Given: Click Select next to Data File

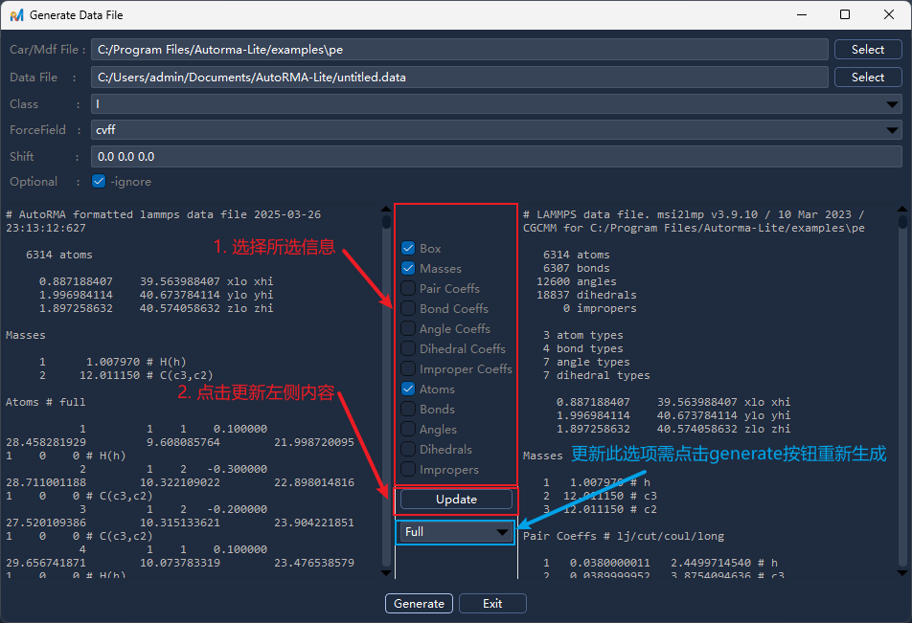Looking at the screenshot, I should point(867,78).
